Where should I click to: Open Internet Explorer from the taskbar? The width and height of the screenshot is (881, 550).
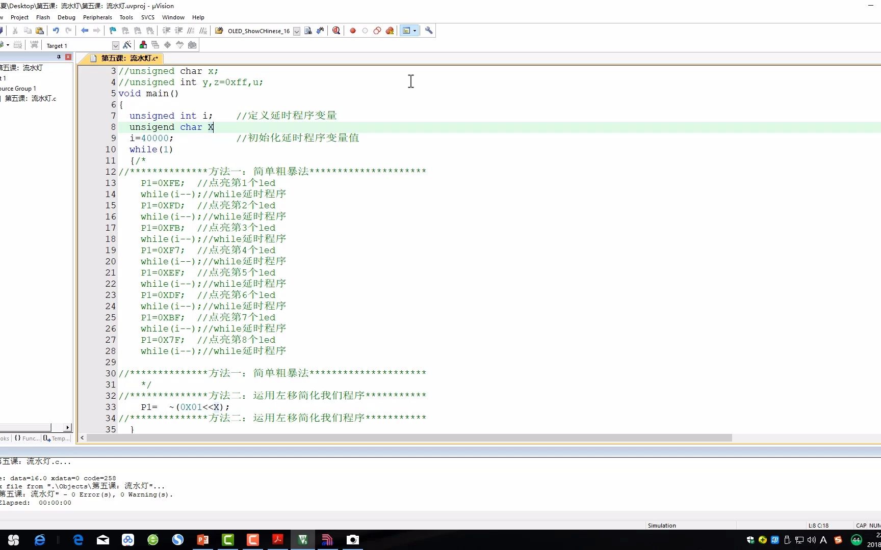click(x=40, y=540)
